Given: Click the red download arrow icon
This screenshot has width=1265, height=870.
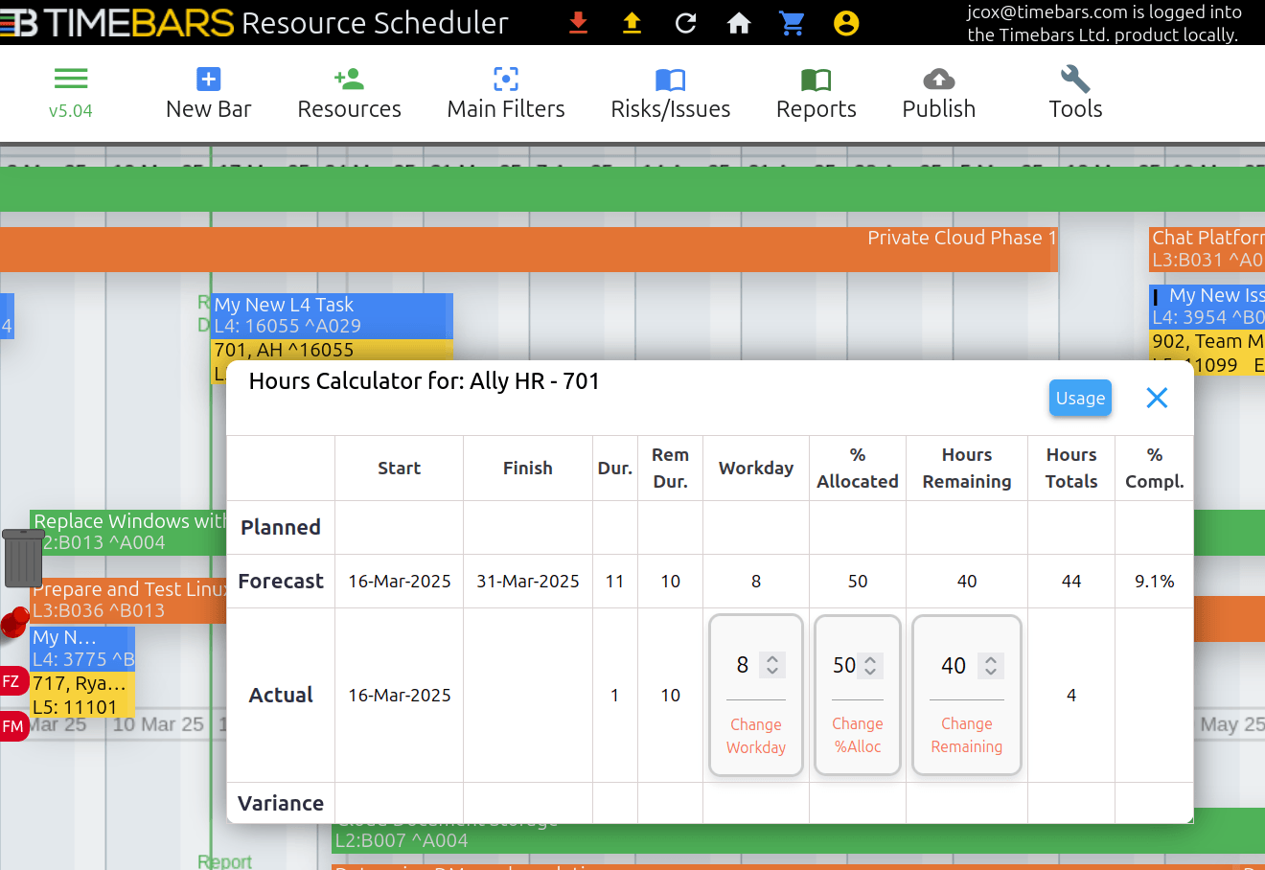Looking at the screenshot, I should point(578,23).
